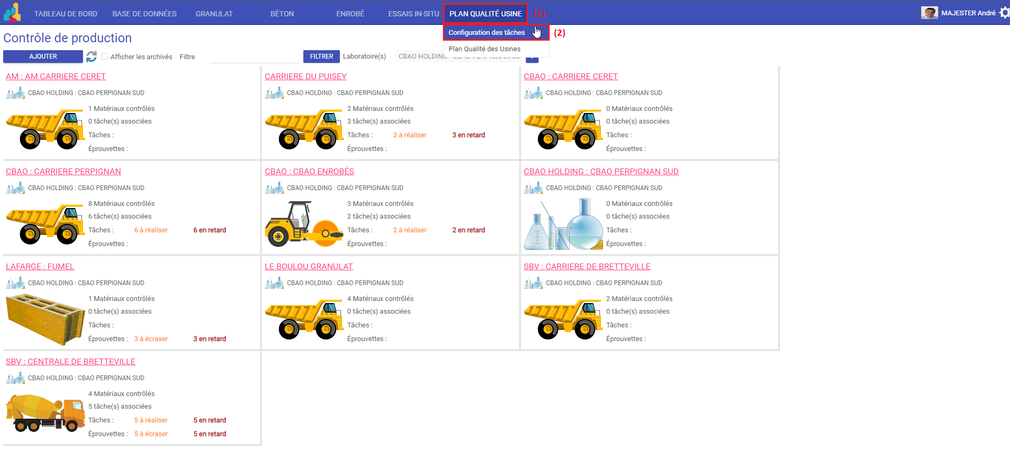Viewport: 1010px width, 452px height.
Task: Click the application logo icon
Action: pyautogui.click(x=12, y=12)
